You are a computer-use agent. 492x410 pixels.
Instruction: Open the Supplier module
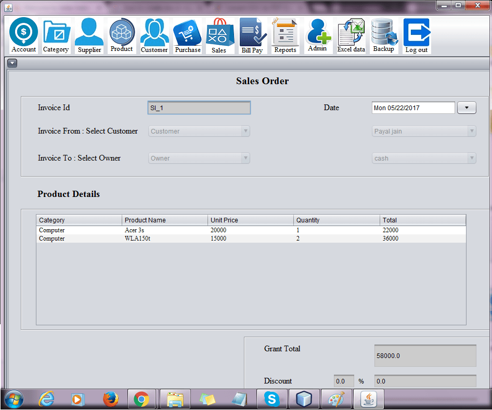point(89,35)
